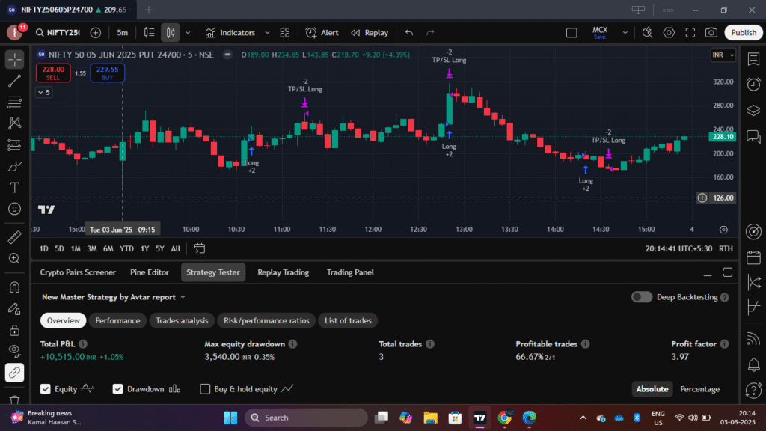Open the object tree layers panel
This screenshot has width=766, height=431.
point(753,111)
